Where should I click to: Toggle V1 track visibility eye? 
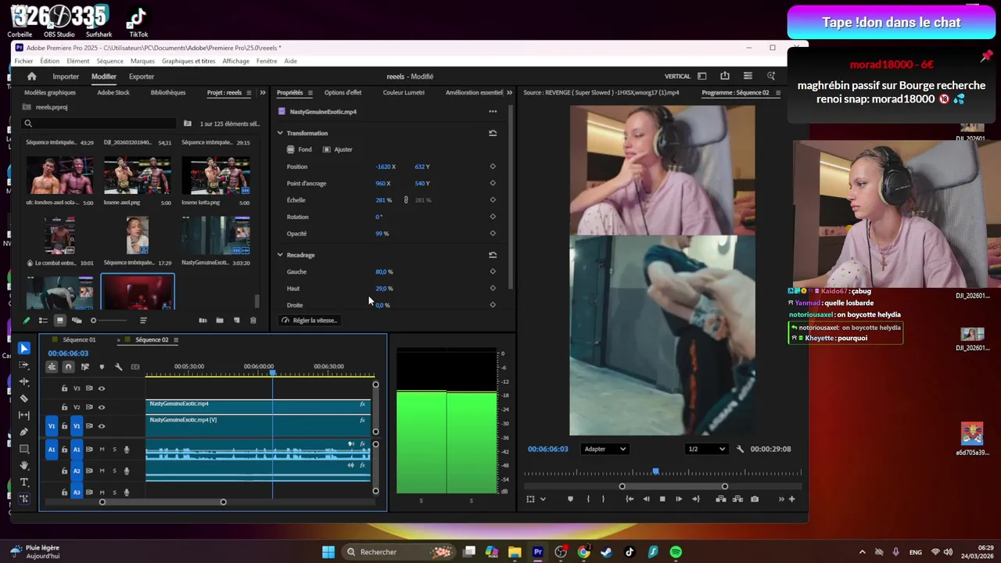102,426
